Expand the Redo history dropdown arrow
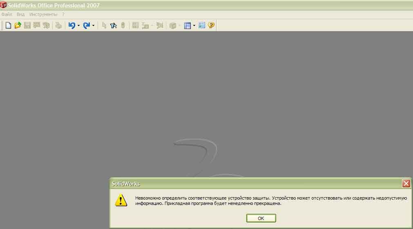 [x=93, y=26]
